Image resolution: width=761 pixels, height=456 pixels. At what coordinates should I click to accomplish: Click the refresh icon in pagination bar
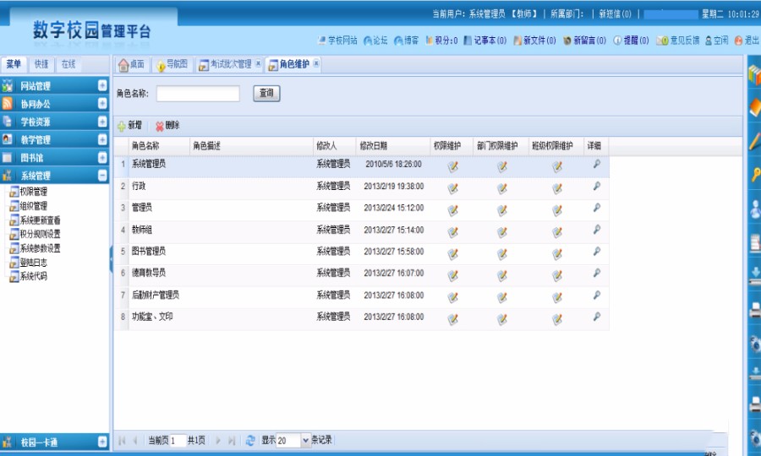click(249, 441)
